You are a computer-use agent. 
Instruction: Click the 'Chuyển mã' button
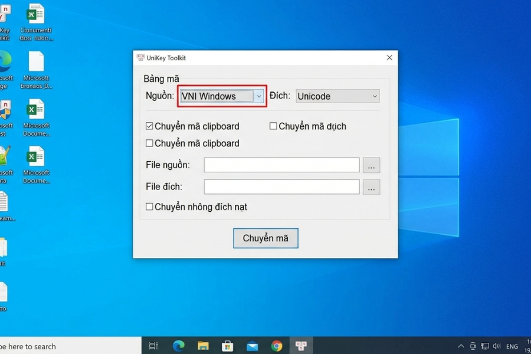(265, 238)
